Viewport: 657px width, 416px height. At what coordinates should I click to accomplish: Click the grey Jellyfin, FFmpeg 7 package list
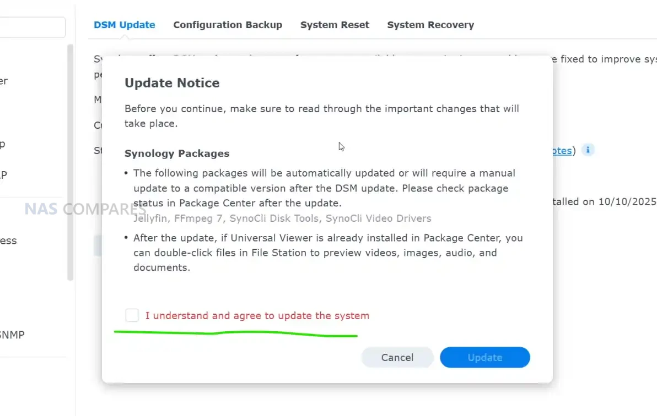pyautogui.click(x=282, y=218)
